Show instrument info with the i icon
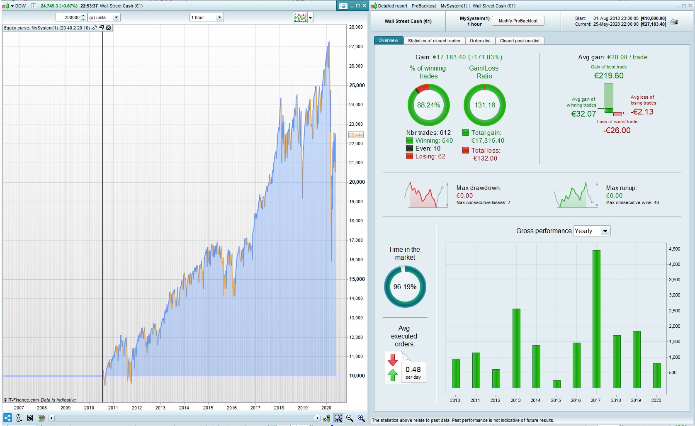Image resolution: width=695 pixels, height=426 pixels. pos(34,6)
